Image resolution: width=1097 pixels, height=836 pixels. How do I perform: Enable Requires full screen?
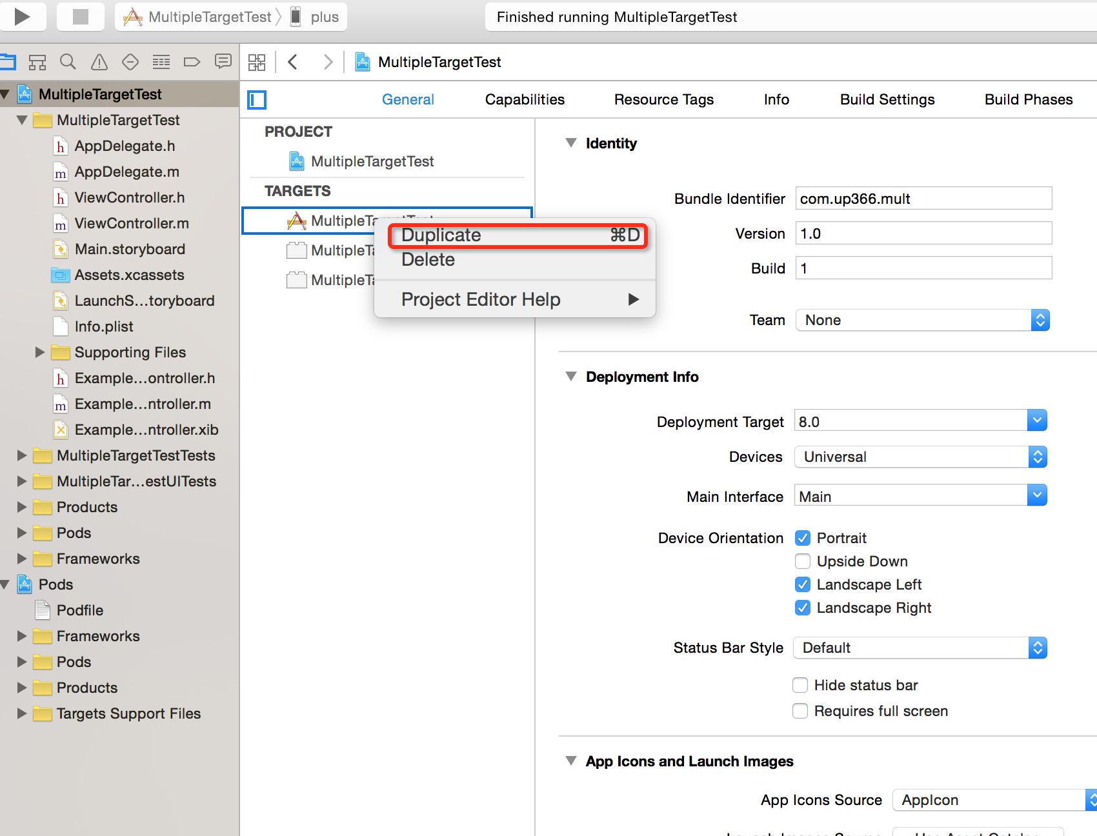pyautogui.click(x=800, y=711)
